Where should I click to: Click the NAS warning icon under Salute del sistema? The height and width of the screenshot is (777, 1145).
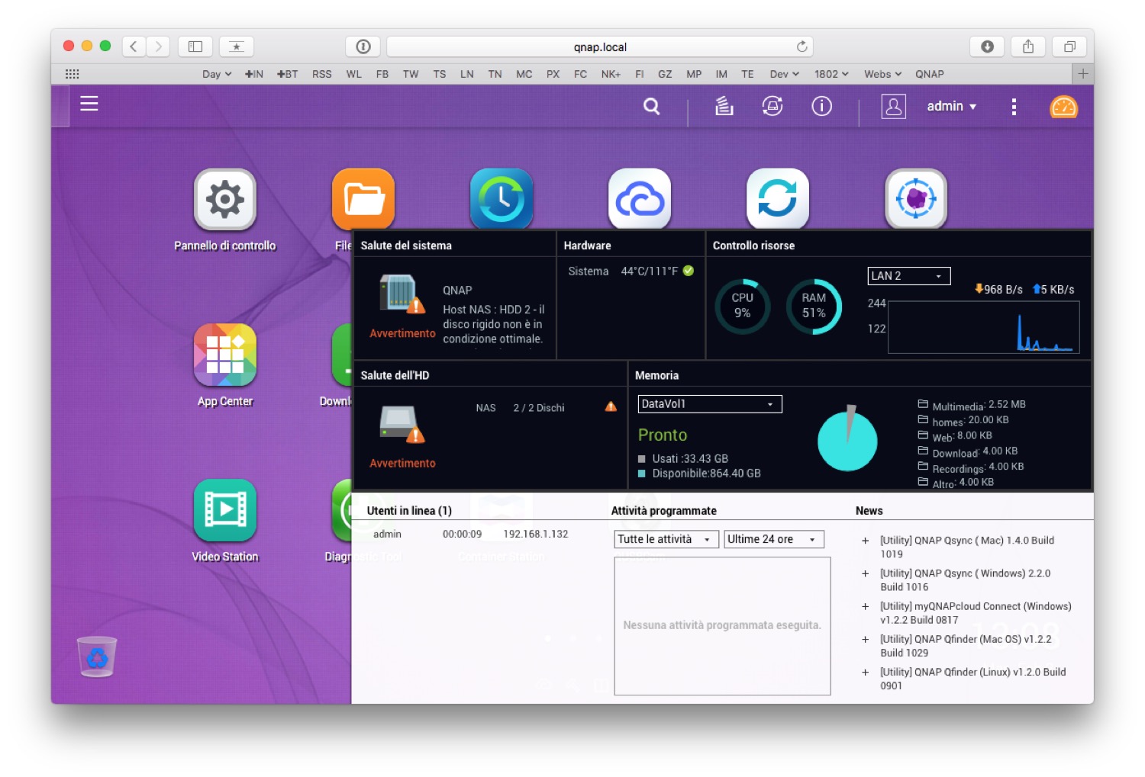tap(402, 294)
